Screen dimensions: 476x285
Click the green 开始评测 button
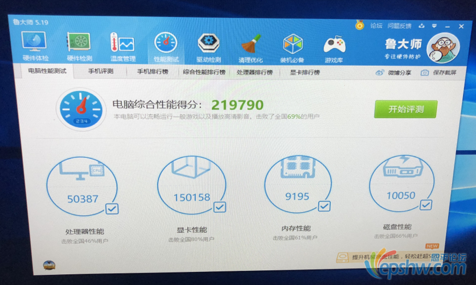pos(405,109)
